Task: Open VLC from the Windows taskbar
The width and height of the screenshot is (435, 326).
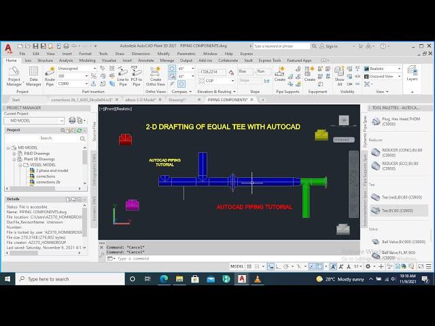Action: tap(258, 279)
